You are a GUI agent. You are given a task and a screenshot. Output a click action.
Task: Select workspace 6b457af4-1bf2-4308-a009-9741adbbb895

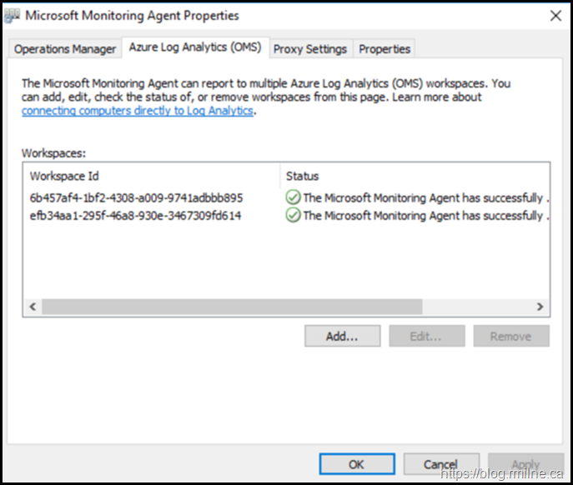(136, 198)
